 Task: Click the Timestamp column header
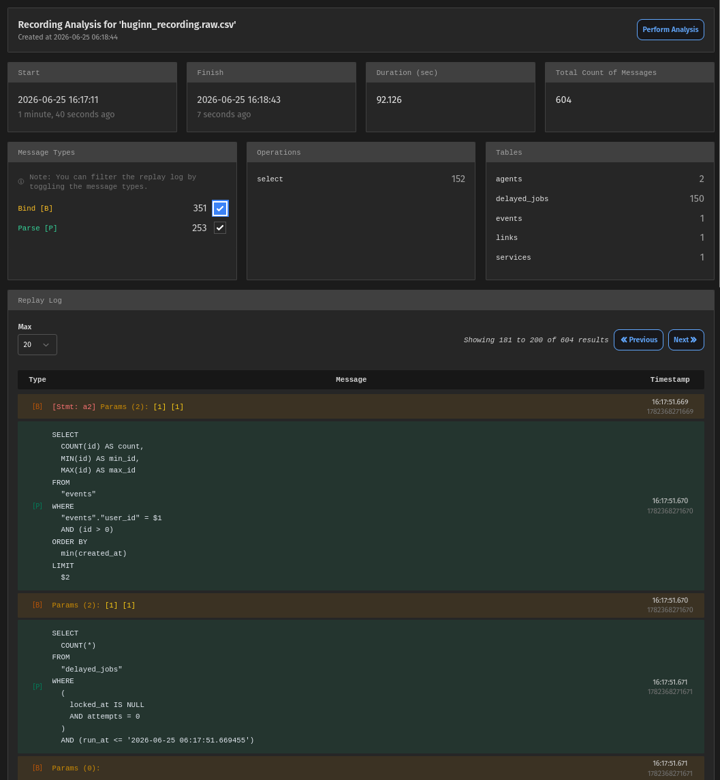(670, 380)
